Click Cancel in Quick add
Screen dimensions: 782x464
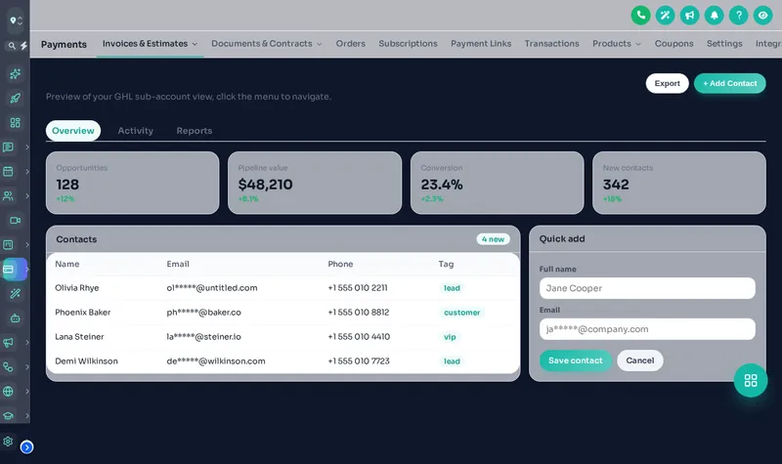[x=640, y=360]
